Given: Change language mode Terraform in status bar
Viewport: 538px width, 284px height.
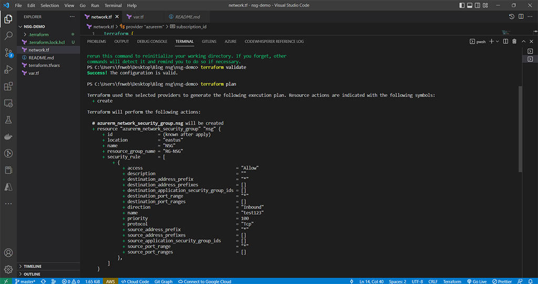Looking at the screenshot, I should (x=452, y=281).
